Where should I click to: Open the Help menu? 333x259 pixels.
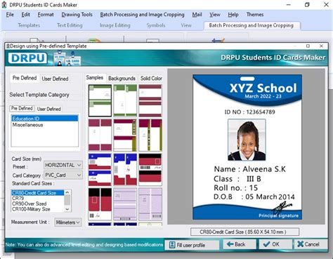pos(233,15)
